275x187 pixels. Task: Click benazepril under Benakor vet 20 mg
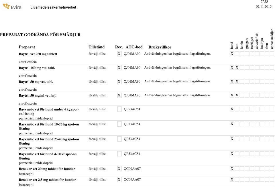pyautogui.click(x=26, y=174)
